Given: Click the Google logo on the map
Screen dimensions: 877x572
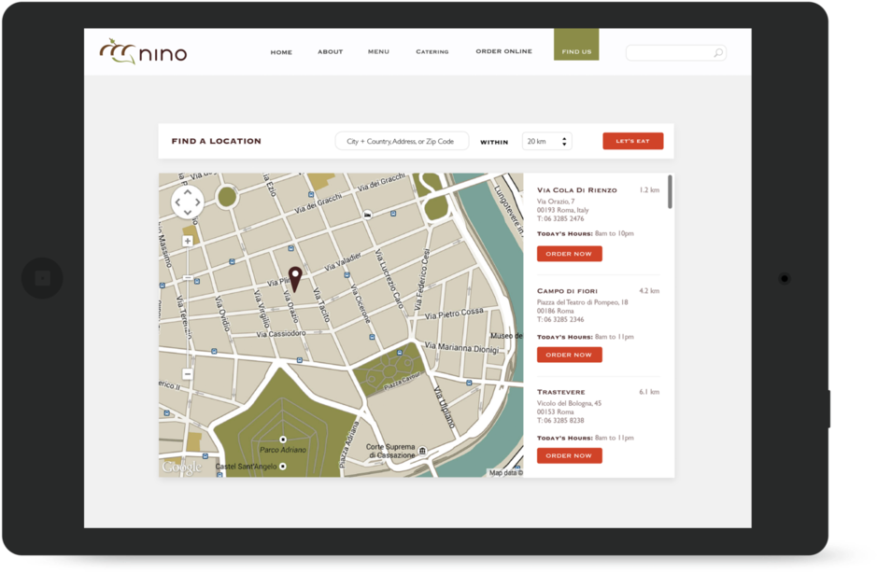Looking at the screenshot, I should point(181,465).
